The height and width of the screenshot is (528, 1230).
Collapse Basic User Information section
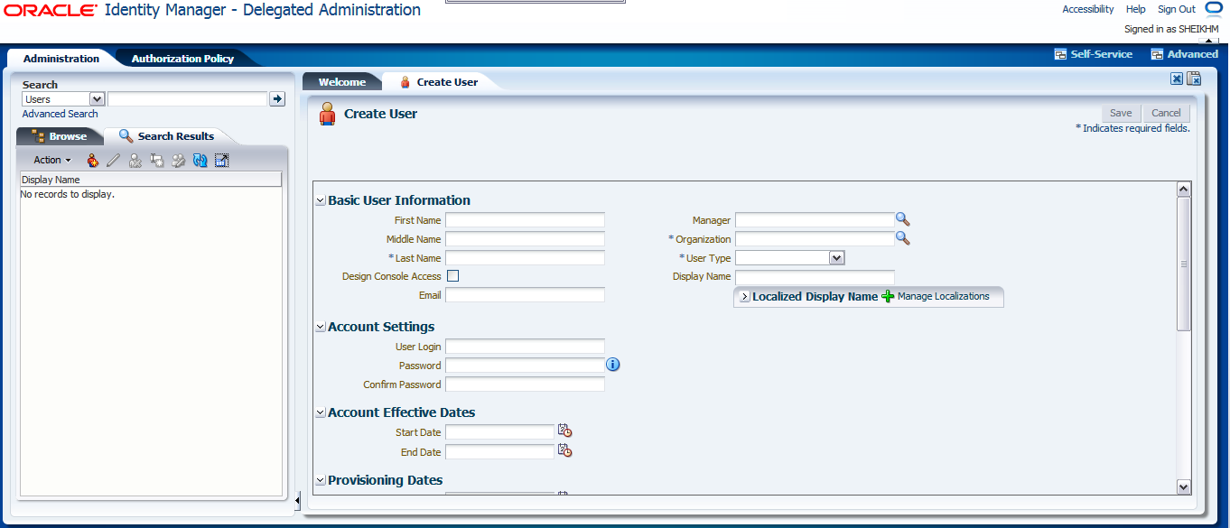coord(321,200)
